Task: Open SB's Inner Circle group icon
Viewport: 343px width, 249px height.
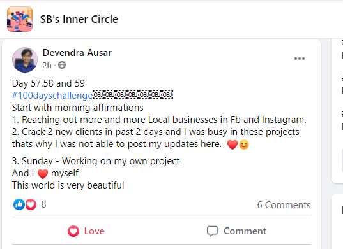Action: tap(20, 19)
